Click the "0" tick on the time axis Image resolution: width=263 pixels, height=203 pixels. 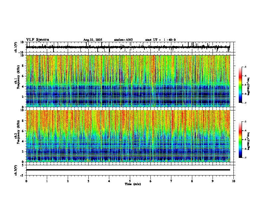pos(26,181)
